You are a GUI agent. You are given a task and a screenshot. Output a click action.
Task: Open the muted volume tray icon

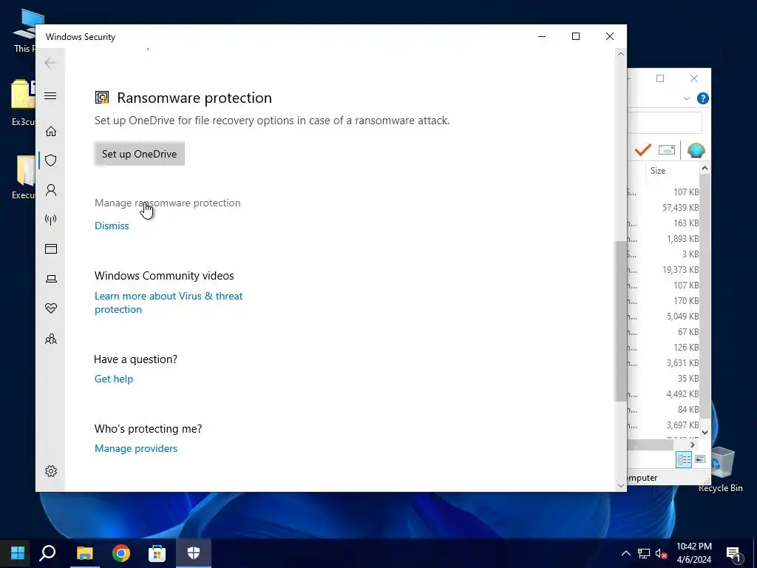point(661,553)
